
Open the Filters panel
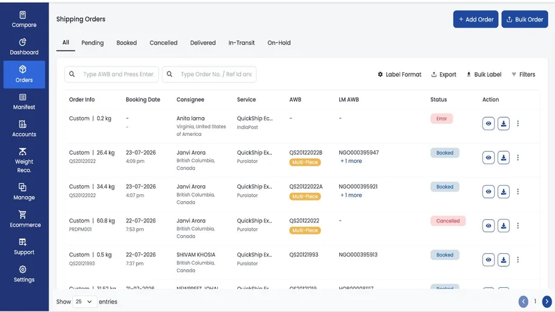[523, 74]
